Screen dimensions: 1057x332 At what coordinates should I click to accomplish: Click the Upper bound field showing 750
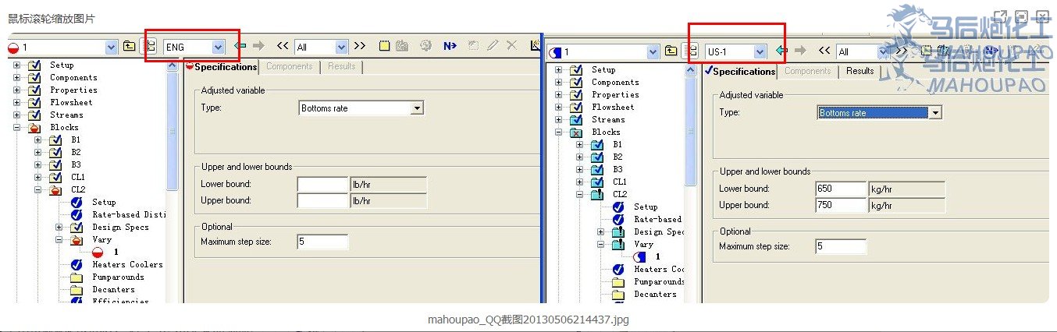840,206
